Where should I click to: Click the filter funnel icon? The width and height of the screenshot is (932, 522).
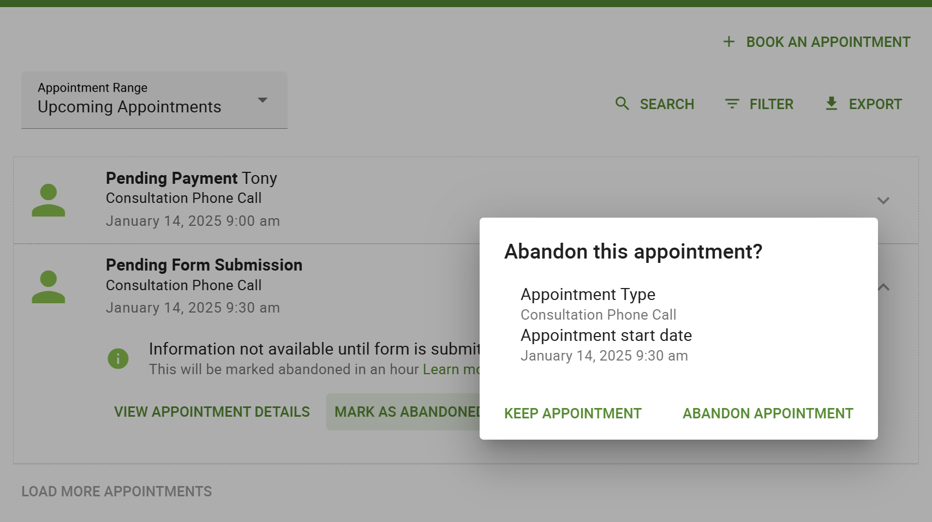click(732, 104)
